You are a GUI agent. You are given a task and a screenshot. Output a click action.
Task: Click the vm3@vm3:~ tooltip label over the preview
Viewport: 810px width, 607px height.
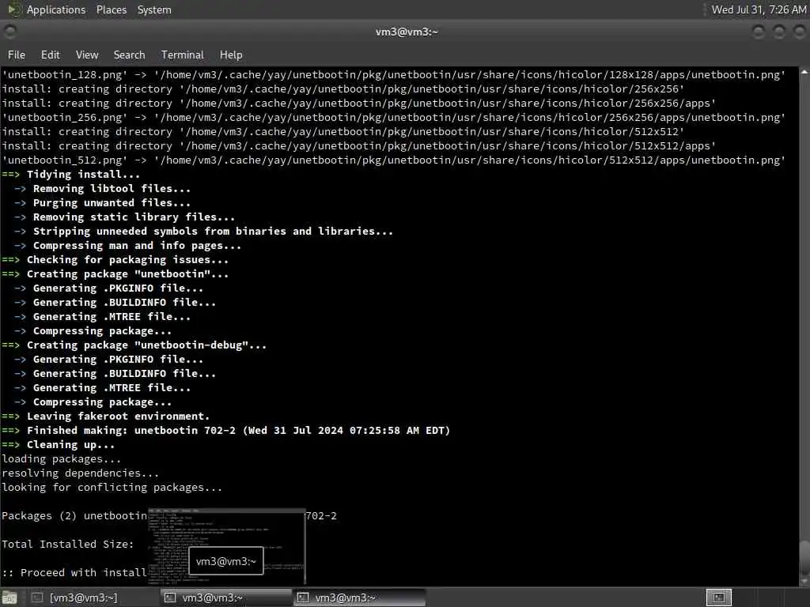[x=225, y=561]
